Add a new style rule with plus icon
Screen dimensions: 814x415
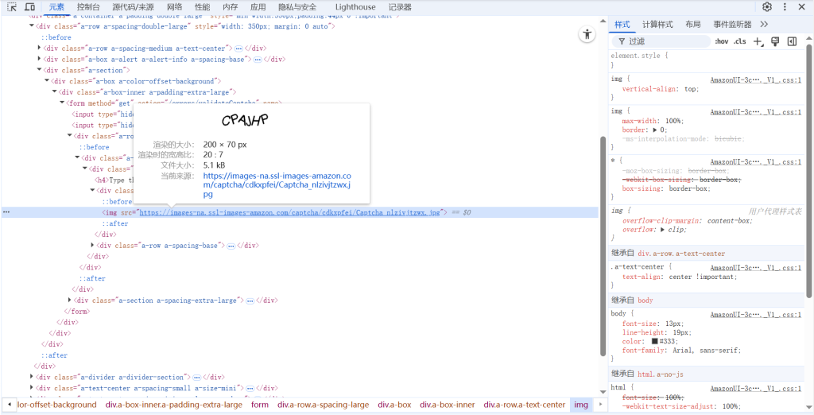pyautogui.click(x=758, y=41)
